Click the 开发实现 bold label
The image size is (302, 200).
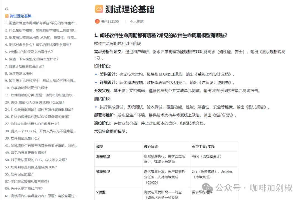102,91
